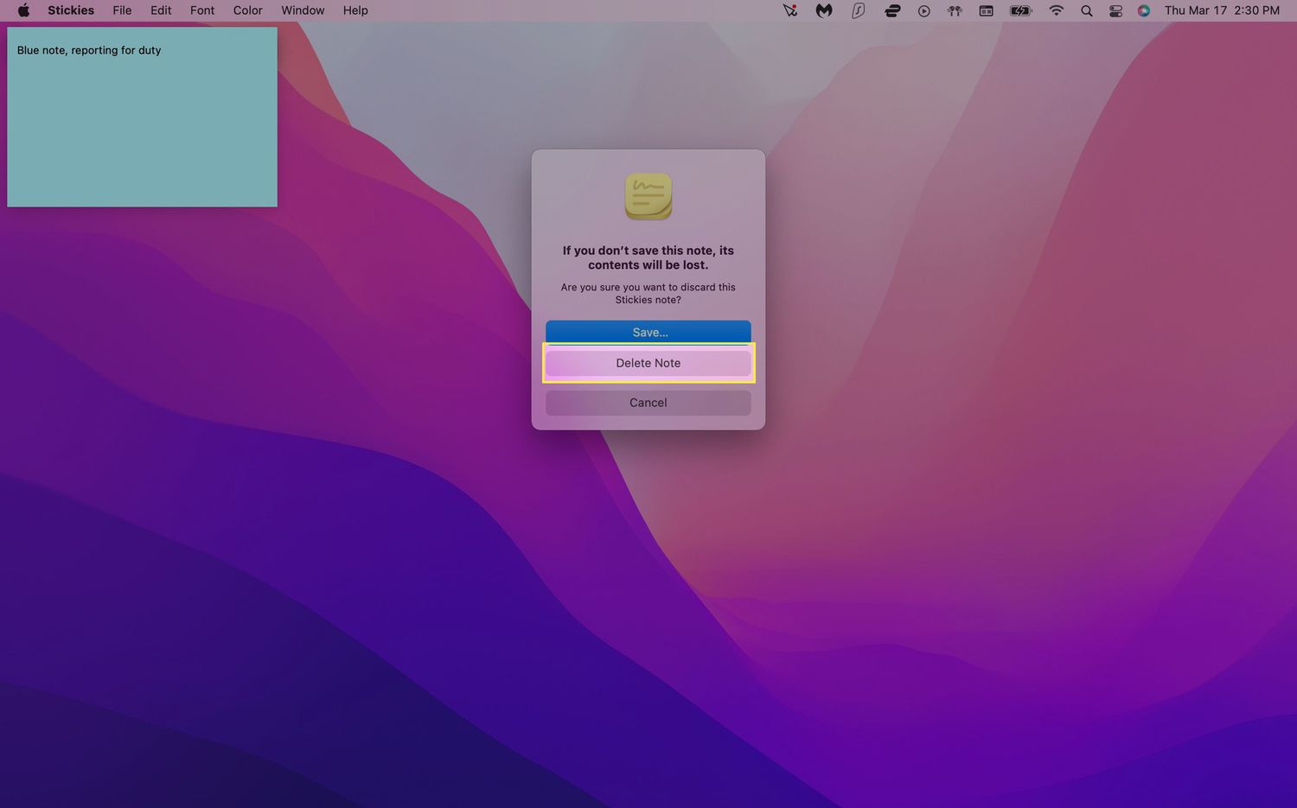Open the Apple menu
The width and height of the screenshot is (1297, 808).
(x=23, y=10)
